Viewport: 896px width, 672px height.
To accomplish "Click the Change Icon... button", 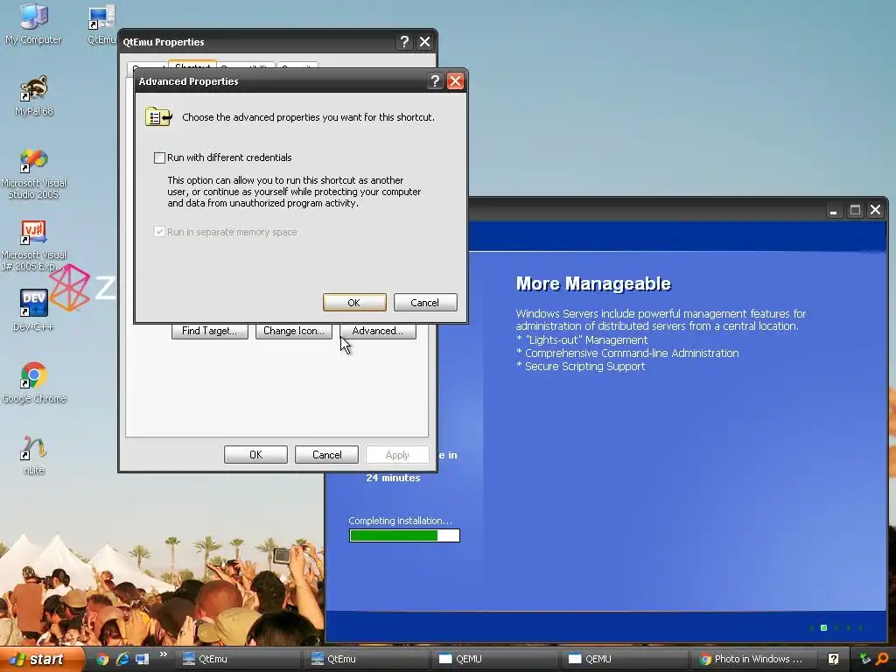I will (x=294, y=331).
